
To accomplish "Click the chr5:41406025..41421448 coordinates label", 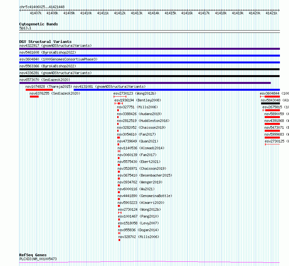I will 42,7.
